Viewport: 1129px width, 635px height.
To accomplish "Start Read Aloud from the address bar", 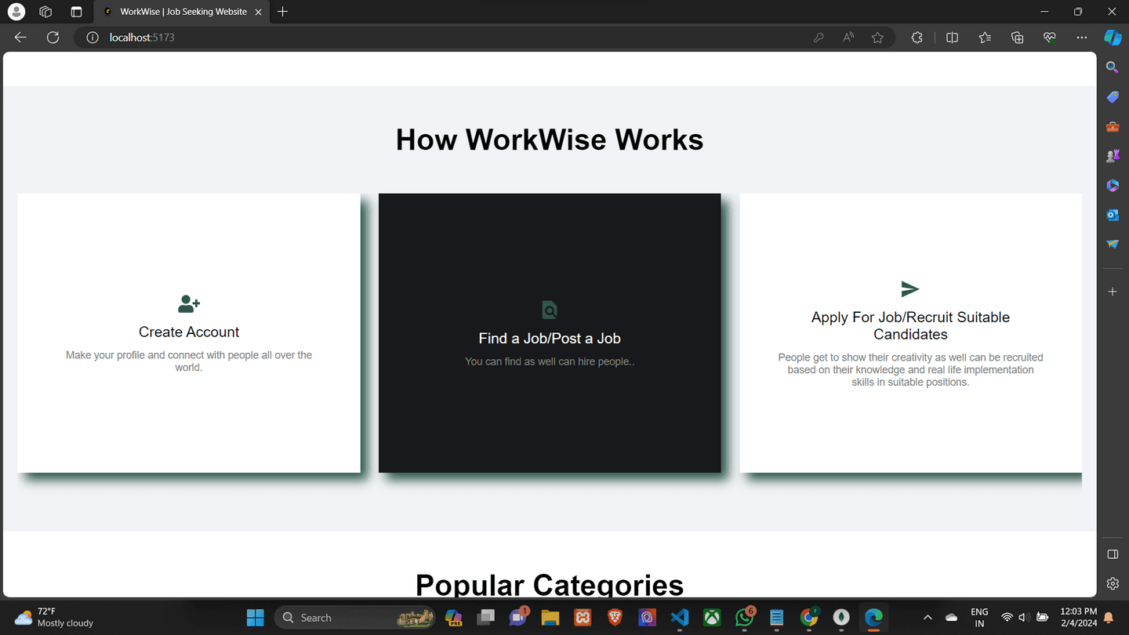I will 848,37.
